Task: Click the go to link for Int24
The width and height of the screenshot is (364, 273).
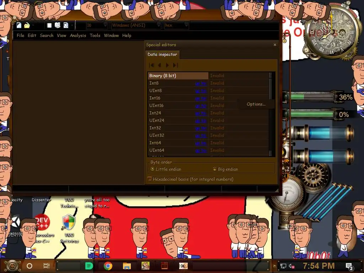Action: 201,113
